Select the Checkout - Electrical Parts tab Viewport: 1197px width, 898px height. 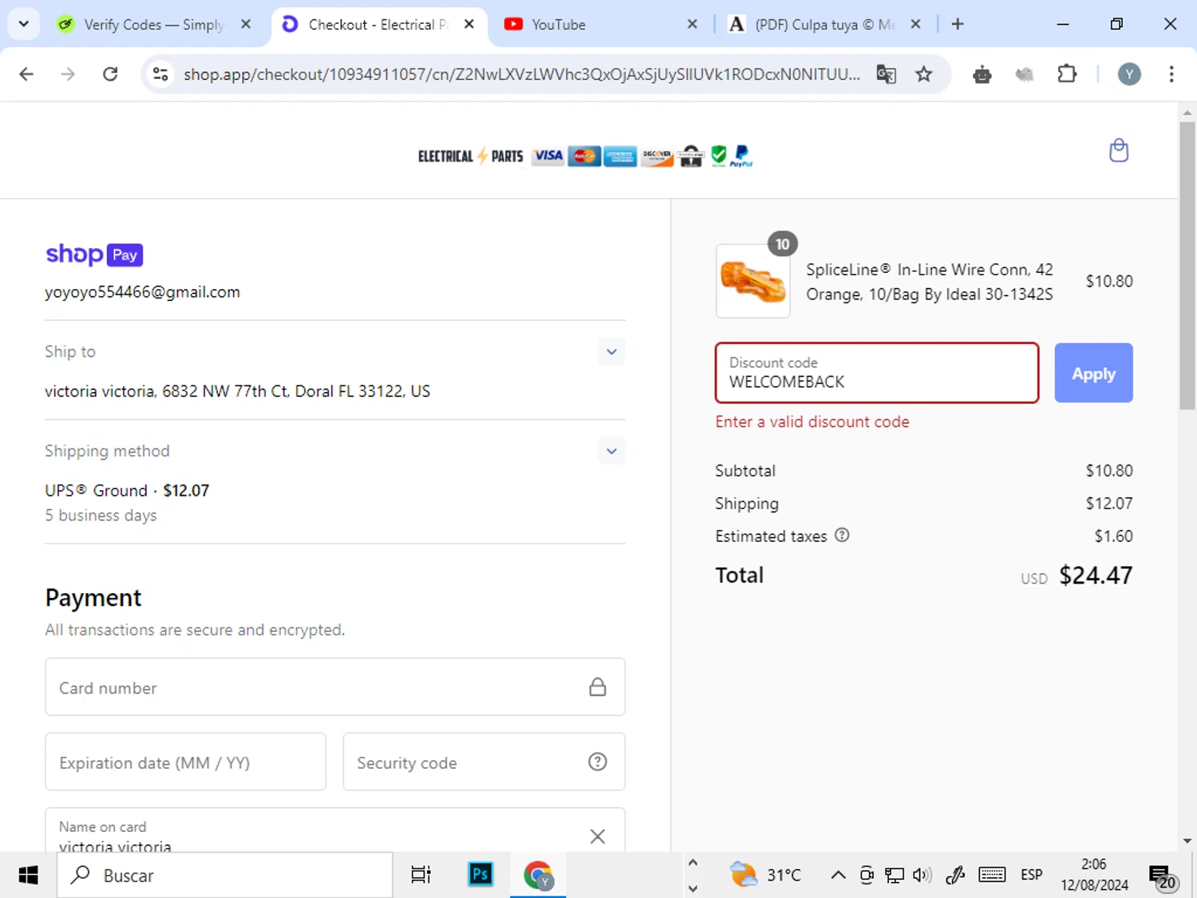click(x=377, y=24)
